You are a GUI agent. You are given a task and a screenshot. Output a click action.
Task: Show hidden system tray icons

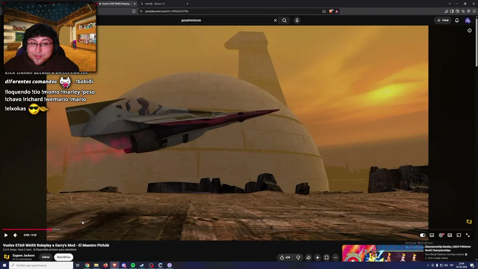click(428, 265)
